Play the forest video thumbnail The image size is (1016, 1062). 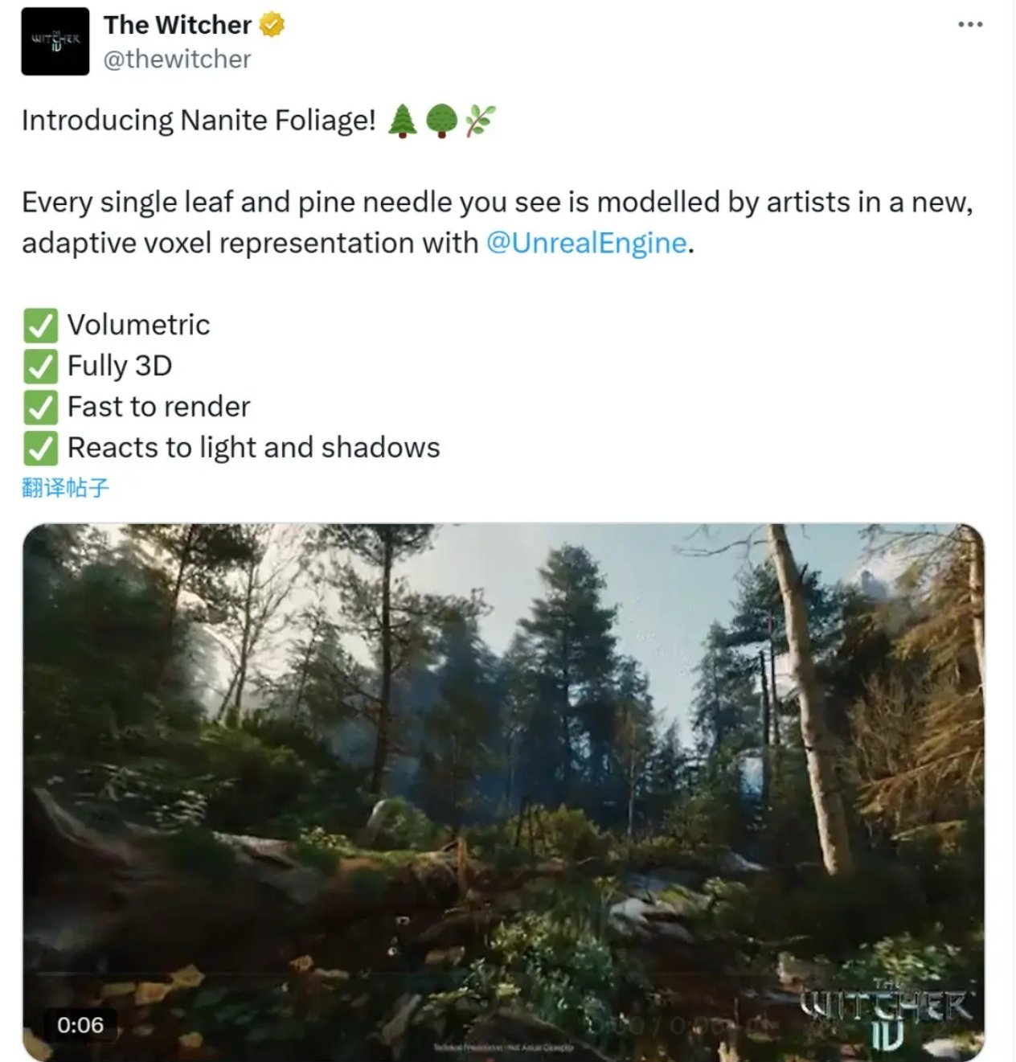click(x=503, y=792)
